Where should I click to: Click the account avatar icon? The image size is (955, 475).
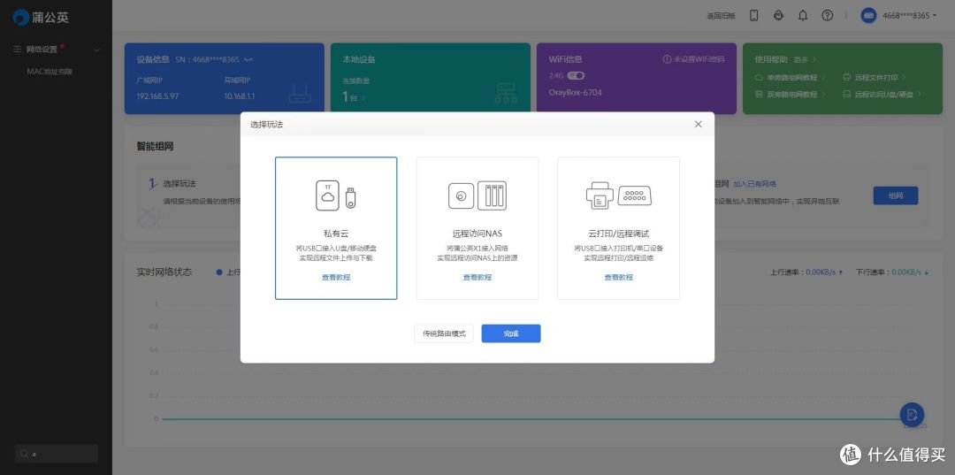pyautogui.click(x=868, y=15)
